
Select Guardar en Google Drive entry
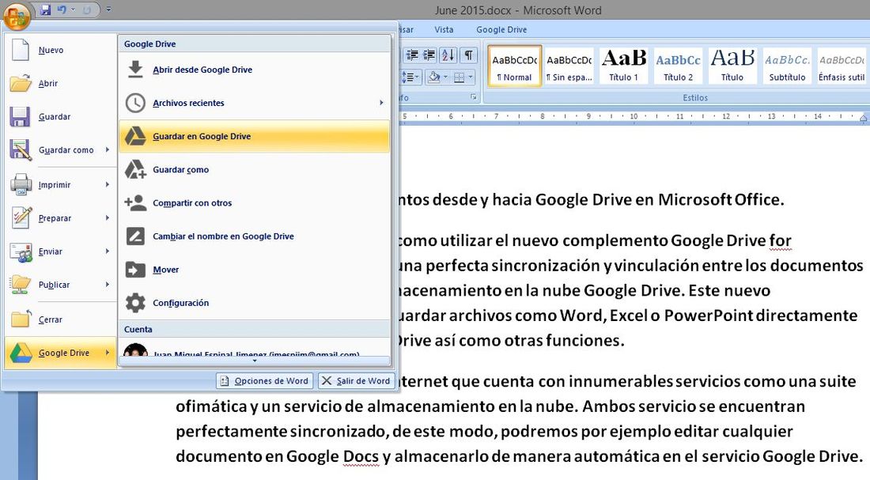click(x=255, y=136)
